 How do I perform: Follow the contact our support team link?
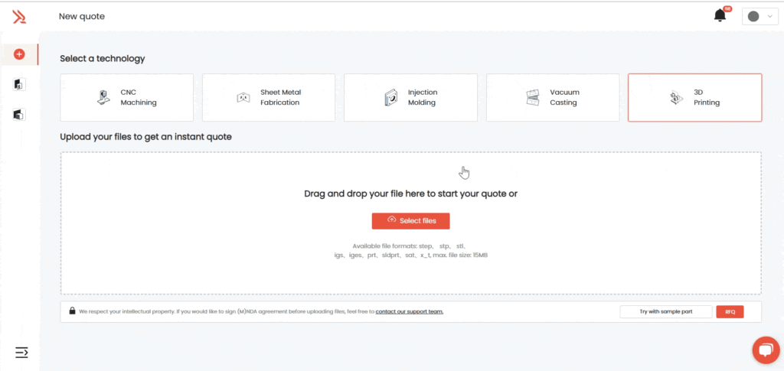click(x=409, y=311)
